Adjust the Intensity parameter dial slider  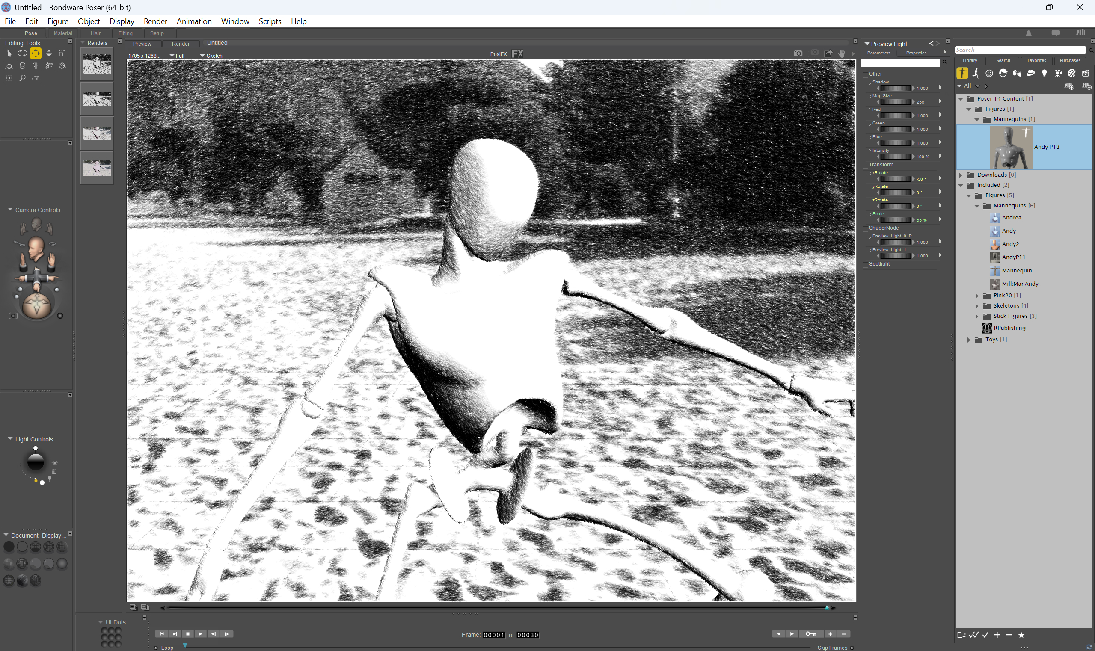click(895, 157)
